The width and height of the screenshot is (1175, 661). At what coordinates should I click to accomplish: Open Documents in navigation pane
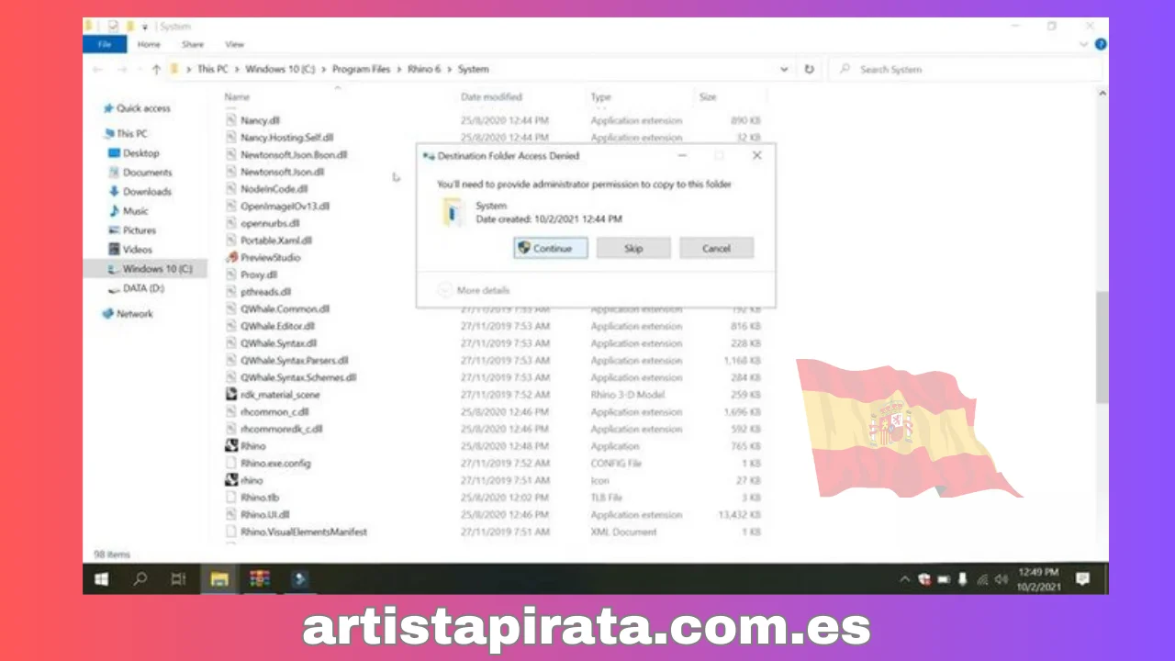click(140, 173)
